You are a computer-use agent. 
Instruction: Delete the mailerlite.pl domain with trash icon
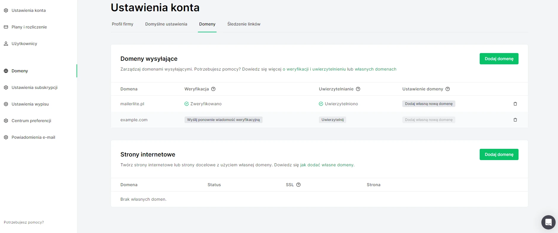tap(515, 104)
